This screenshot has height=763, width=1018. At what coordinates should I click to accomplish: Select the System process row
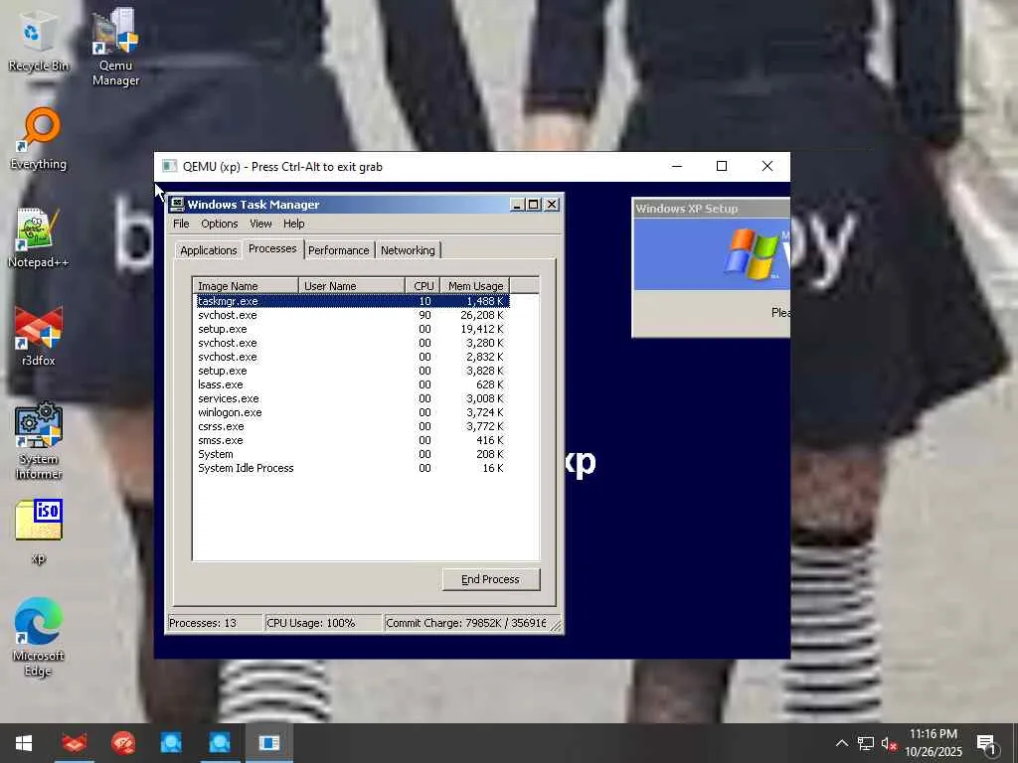click(x=353, y=454)
